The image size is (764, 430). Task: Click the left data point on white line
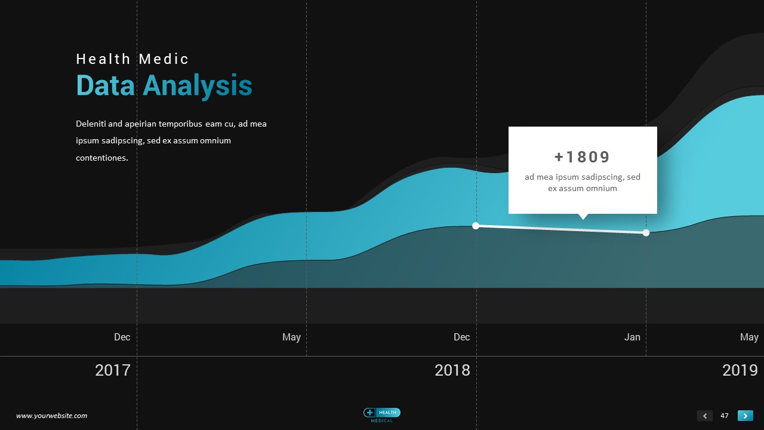click(476, 226)
